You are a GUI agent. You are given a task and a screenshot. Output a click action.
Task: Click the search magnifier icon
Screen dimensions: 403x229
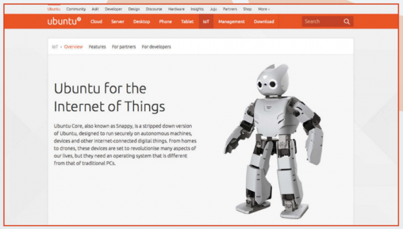click(347, 22)
